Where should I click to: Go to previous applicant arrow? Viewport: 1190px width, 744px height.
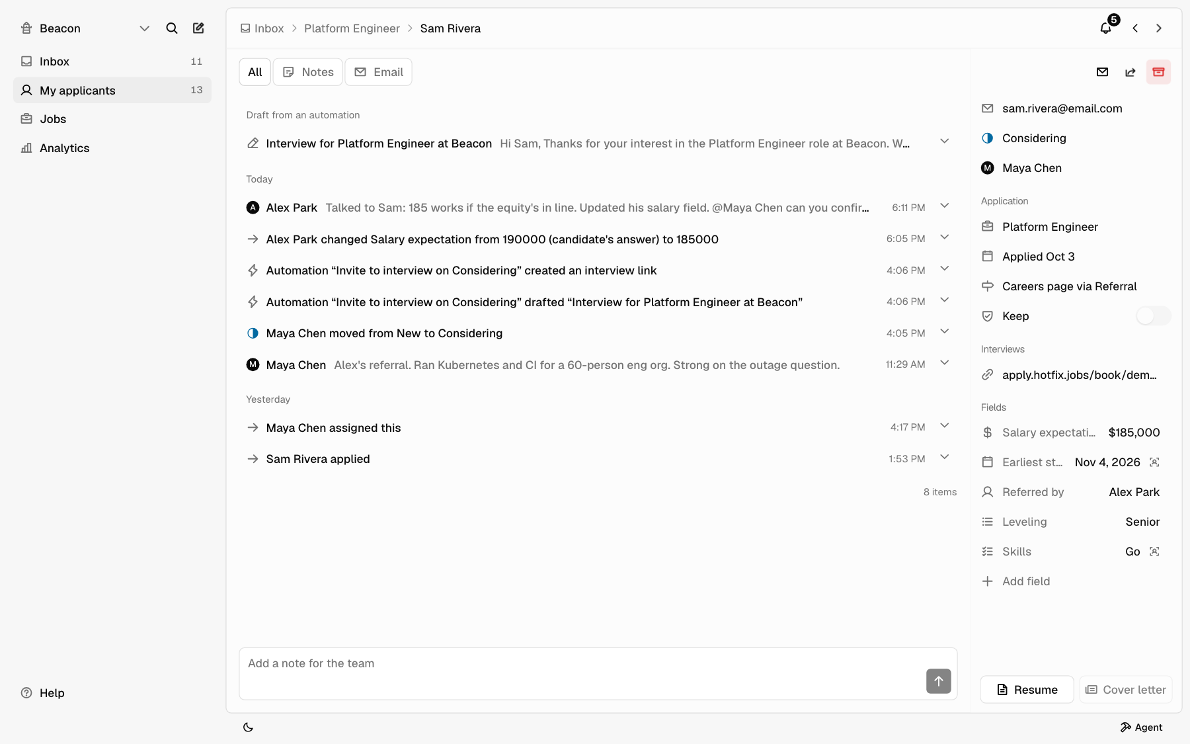1135,28
